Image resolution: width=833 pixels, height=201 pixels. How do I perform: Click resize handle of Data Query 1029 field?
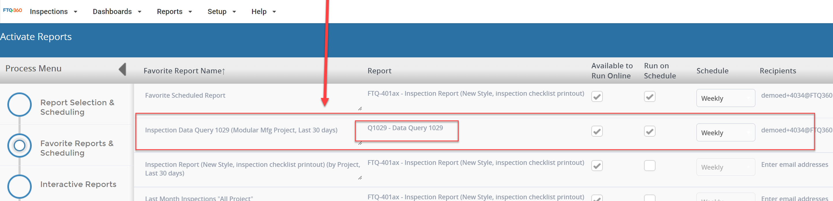360,143
